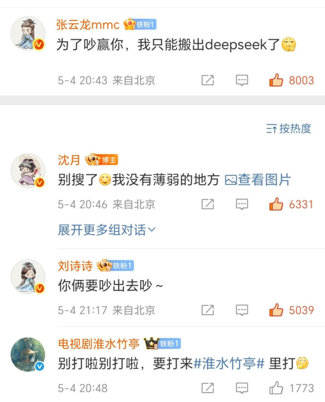The image size is (325, 402).
Task: Open the #淮水竹亭# hashtag link
Action: 228,363
